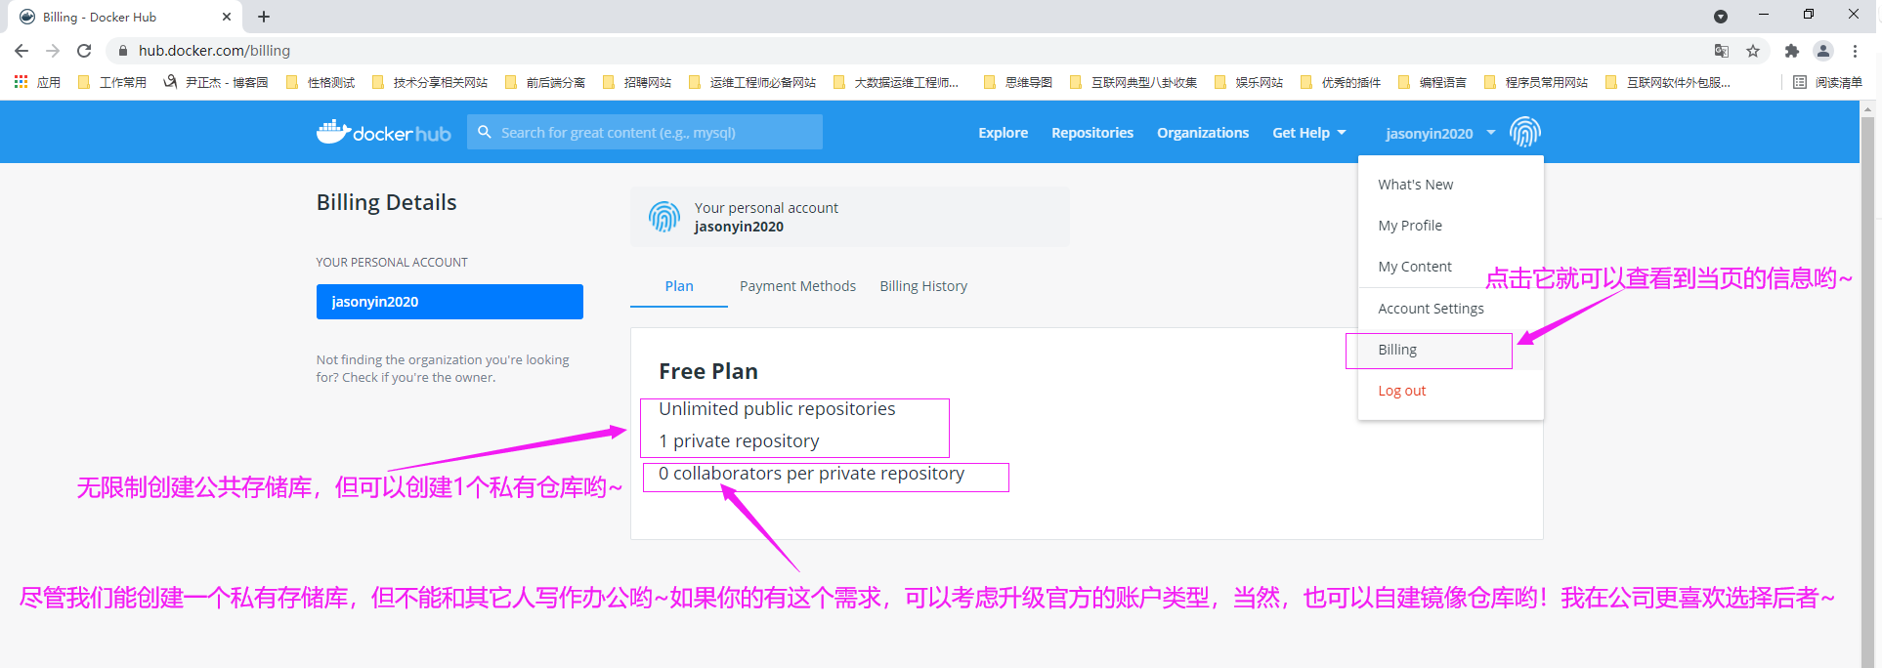Click the browser reload page icon
Screen dimensions: 1882x668
84,51
